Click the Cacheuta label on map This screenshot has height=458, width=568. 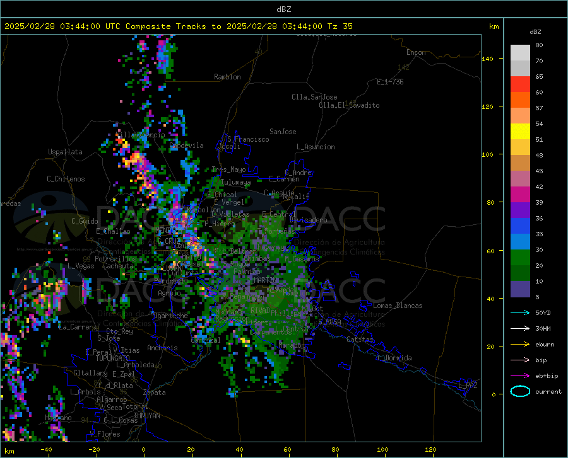(x=118, y=266)
